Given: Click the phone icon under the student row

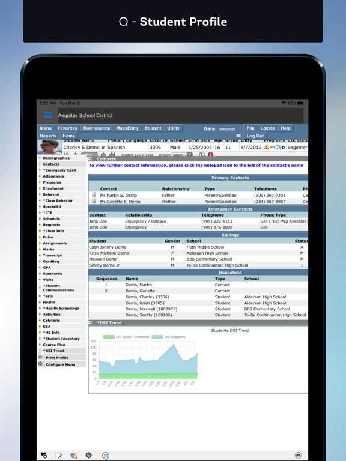Looking at the screenshot, I should (x=202, y=154).
